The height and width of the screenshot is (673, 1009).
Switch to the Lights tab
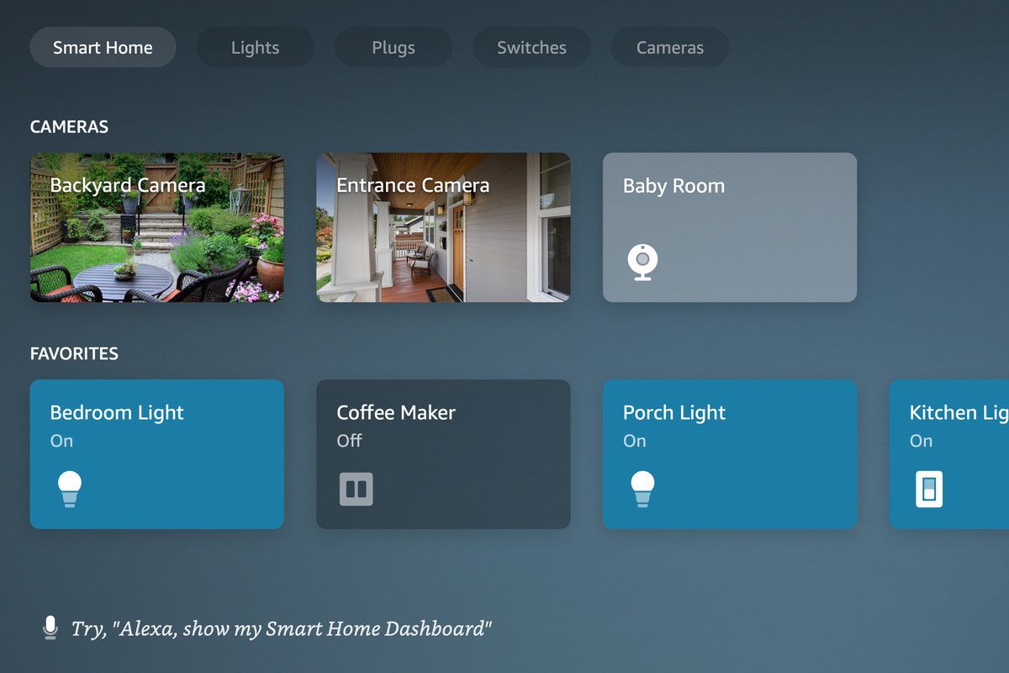click(256, 47)
